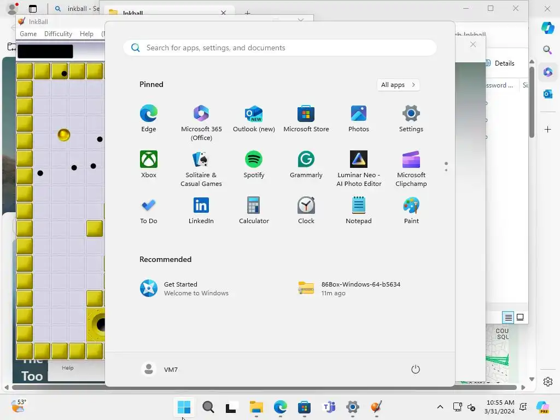
Task: Open Outlook in Edge sidebar
Action: point(547,94)
